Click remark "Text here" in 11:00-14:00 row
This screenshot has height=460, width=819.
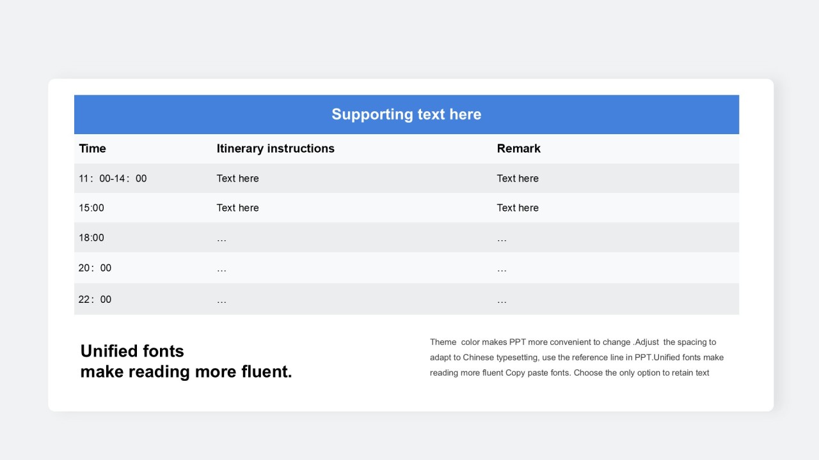point(518,178)
